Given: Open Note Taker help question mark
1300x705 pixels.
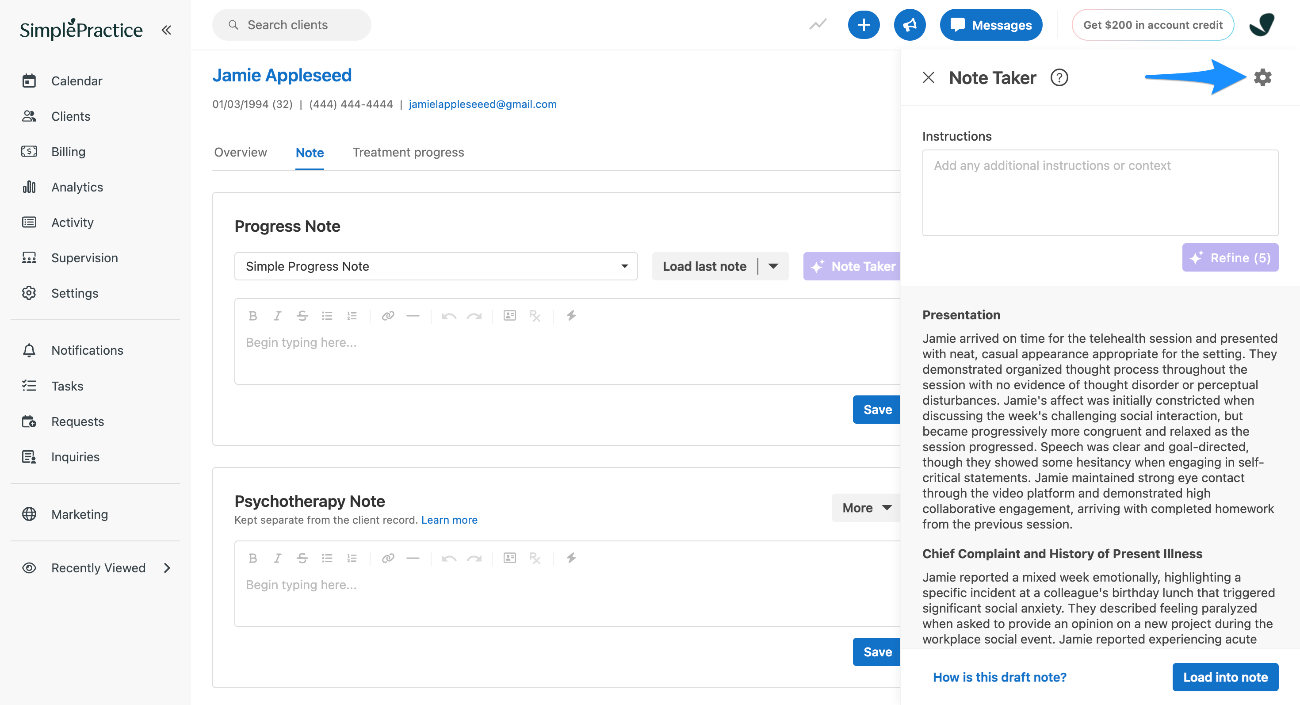Looking at the screenshot, I should click(x=1059, y=78).
